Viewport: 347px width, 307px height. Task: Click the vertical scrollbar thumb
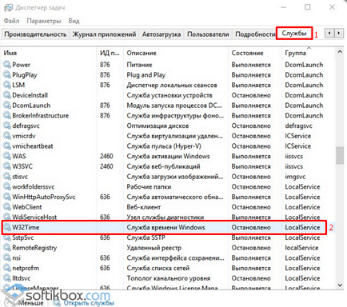(x=340, y=155)
